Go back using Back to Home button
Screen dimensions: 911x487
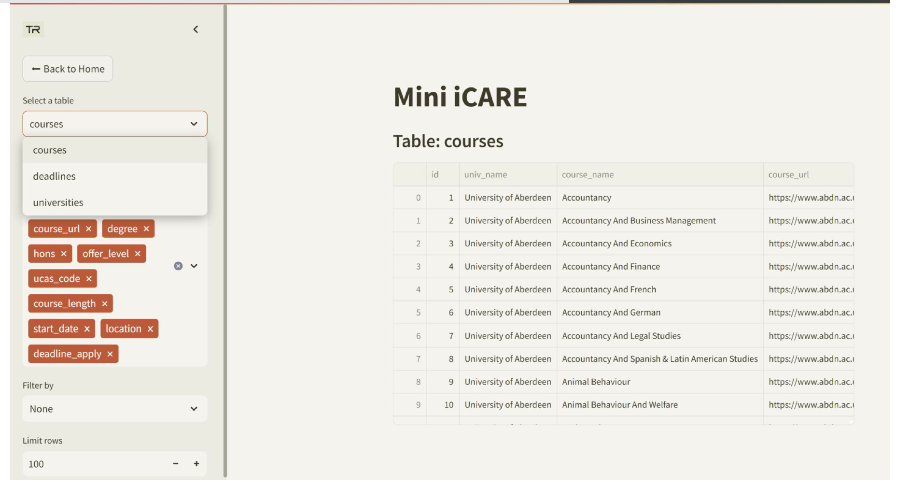tap(68, 69)
